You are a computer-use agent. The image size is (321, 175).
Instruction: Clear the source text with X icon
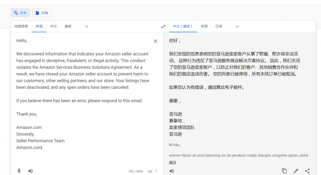pyautogui.click(x=155, y=41)
